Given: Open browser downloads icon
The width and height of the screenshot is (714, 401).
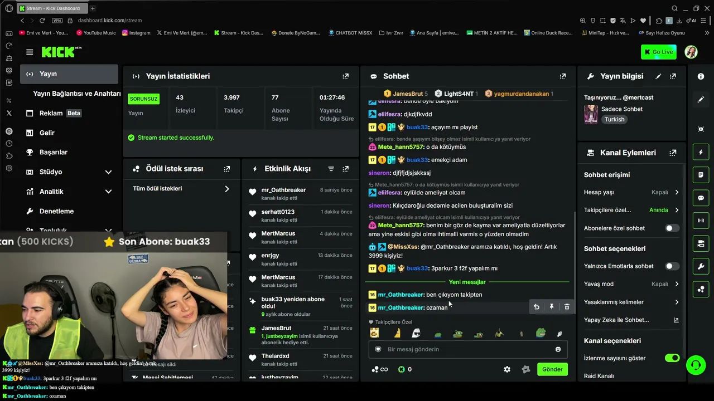Looking at the screenshot, I should click(x=679, y=21).
